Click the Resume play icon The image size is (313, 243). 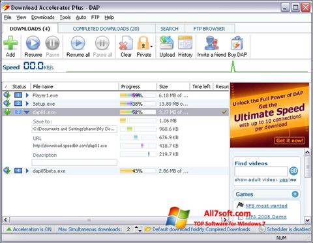click(33, 43)
